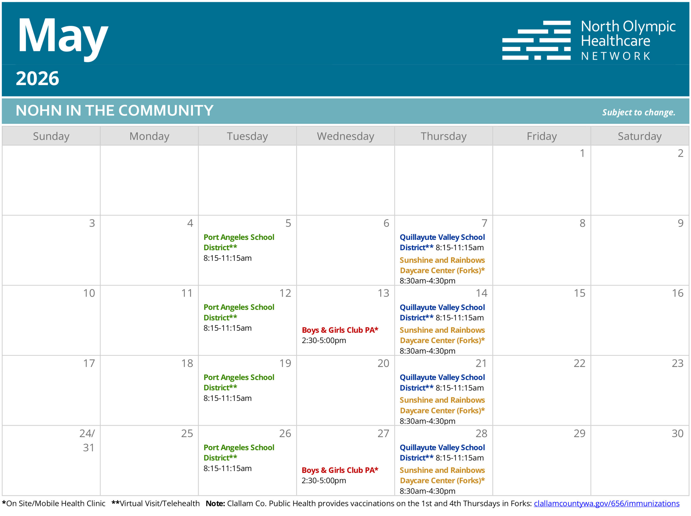Click the 8:30am-4:30pm time on May 28
691x516 pixels.
point(427,491)
